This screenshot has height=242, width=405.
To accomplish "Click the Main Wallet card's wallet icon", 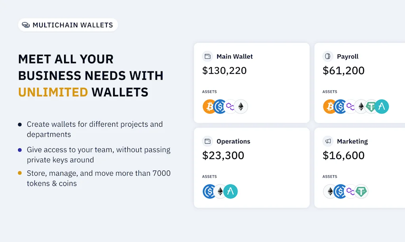I will coord(208,56).
